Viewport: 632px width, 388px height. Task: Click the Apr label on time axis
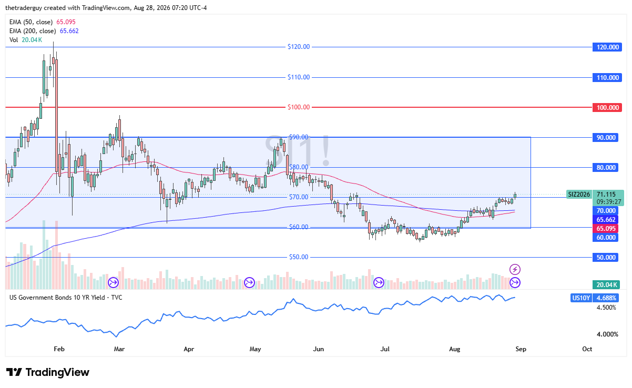(189, 349)
